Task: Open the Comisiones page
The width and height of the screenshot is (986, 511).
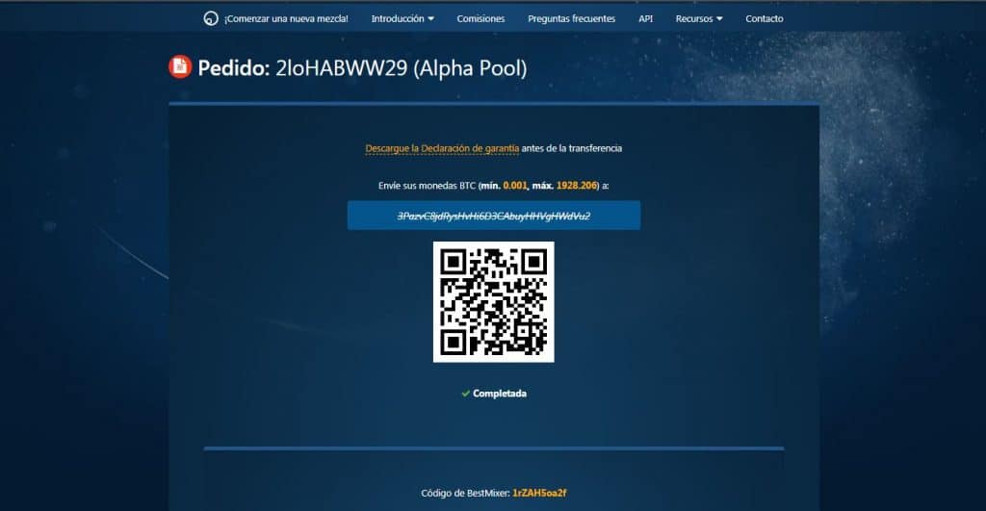Action: tap(480, 19)
